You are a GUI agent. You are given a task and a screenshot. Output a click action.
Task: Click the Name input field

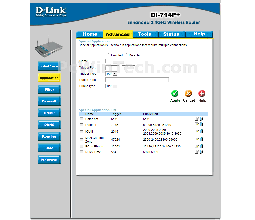128,61
